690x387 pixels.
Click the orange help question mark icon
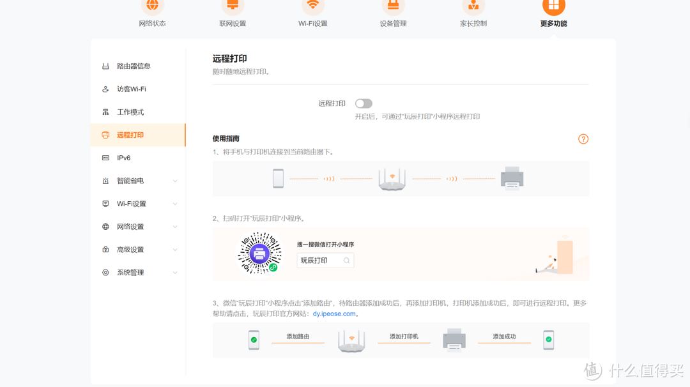[x=583, y=139]
